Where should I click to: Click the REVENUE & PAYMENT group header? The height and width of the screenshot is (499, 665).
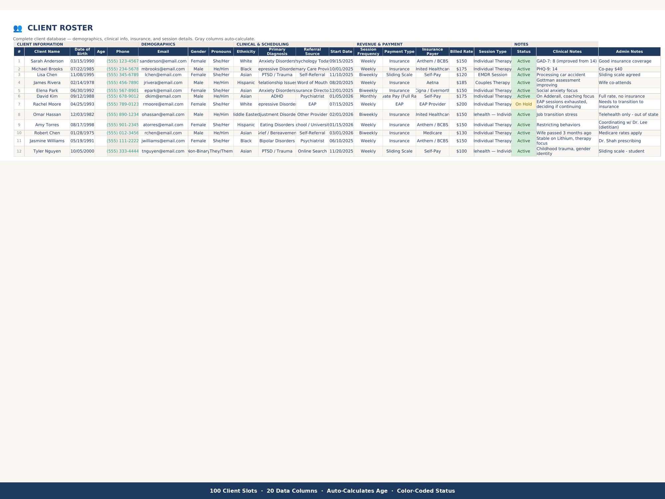[433, 44]
